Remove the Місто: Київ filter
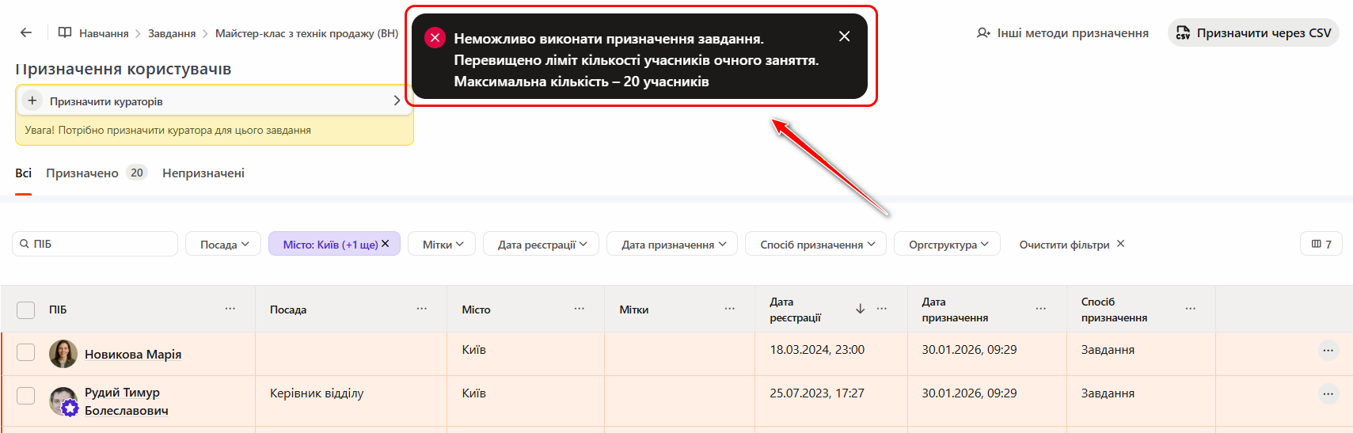1353x433 pixels. click(x=386, y=244)
